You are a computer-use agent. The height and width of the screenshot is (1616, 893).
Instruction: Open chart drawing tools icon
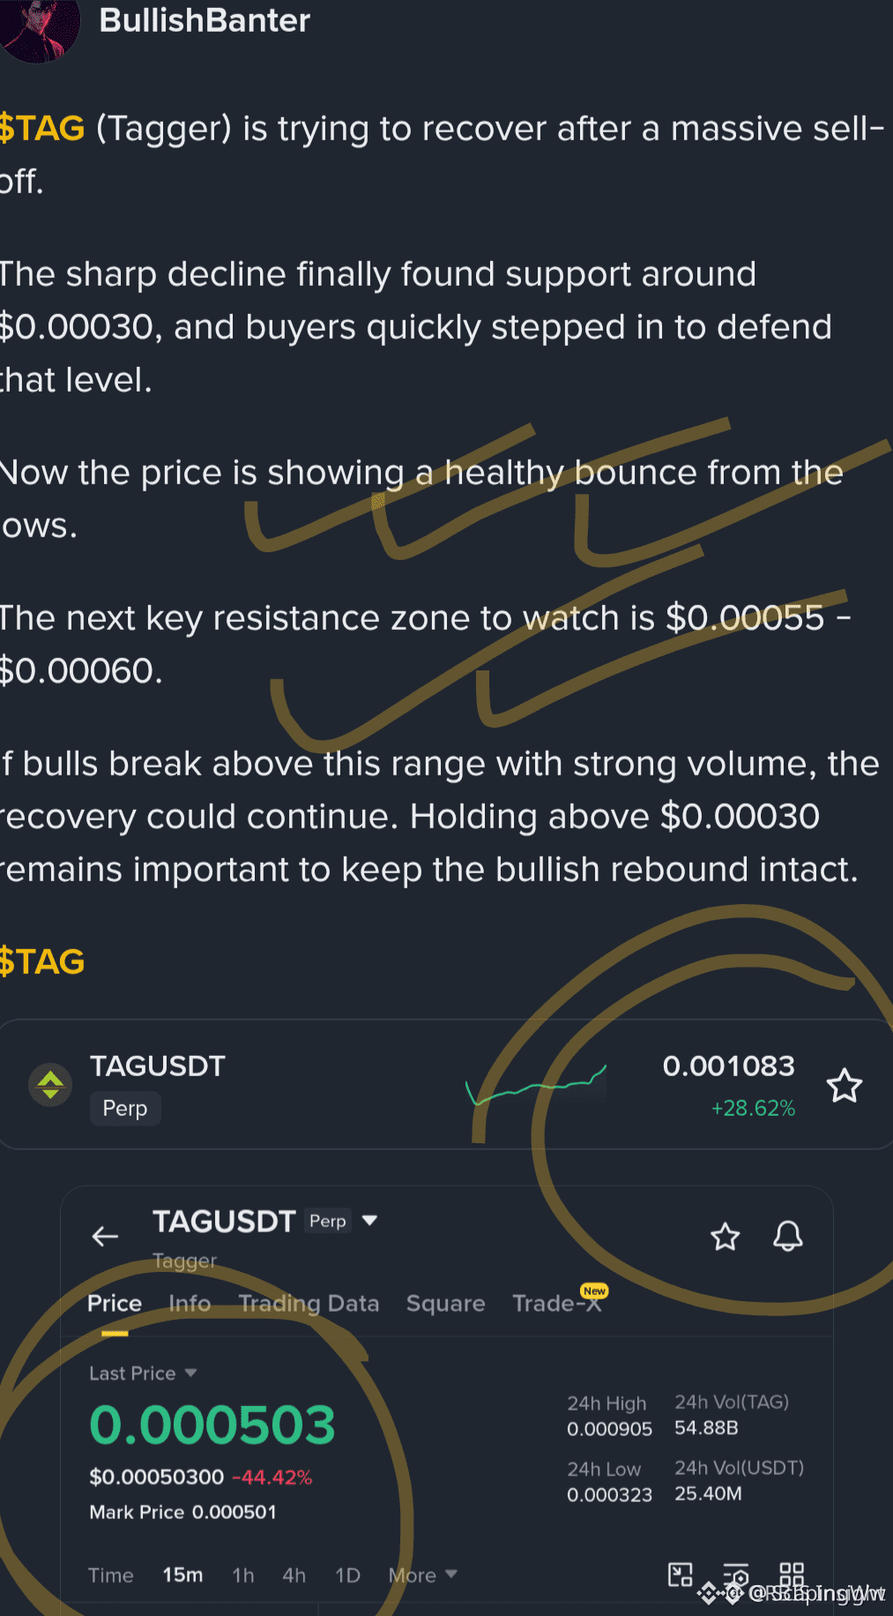[680, 1575]
